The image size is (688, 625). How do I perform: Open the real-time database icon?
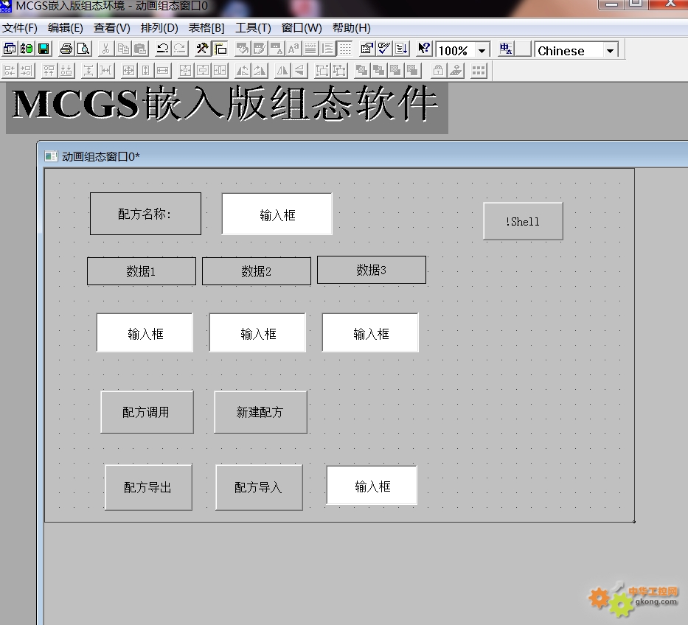point(27,49)
